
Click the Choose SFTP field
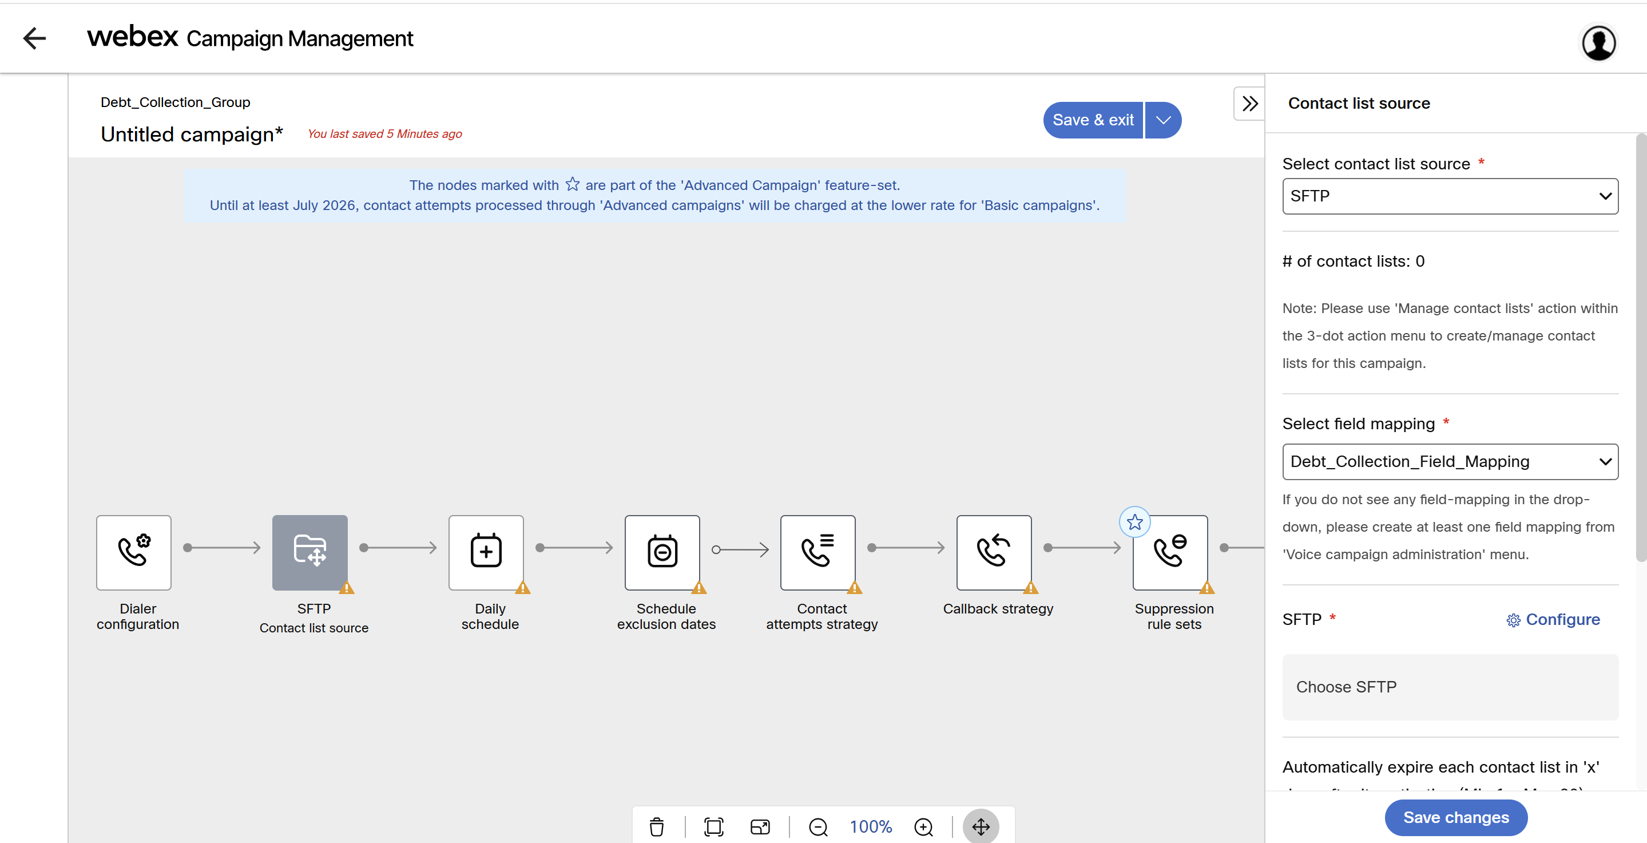point(1450,686)
